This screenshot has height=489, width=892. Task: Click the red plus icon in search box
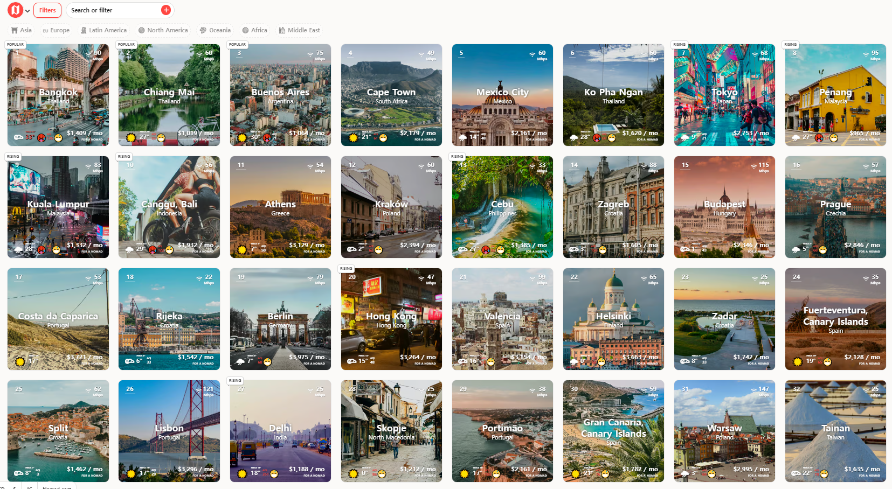point(166,10)
